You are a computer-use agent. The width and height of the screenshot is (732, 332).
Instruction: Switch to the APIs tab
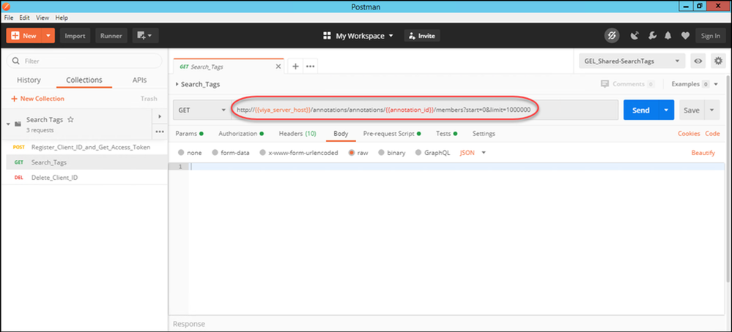139,80
